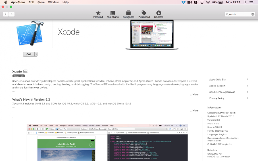This screenshot has width=258, height=161.
Task: Open the Top Charts list tab
Action: tap(113, 14)
